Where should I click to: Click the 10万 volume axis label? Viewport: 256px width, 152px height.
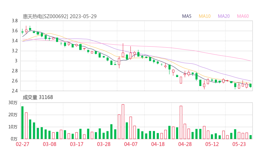coord(13,127)
